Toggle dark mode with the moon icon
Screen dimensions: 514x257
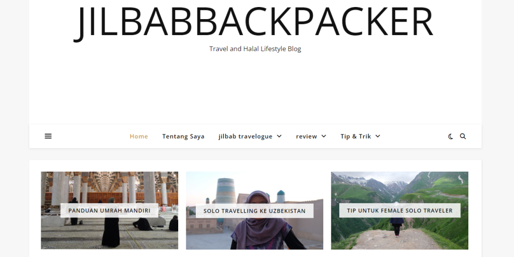(x=450, y=137)
